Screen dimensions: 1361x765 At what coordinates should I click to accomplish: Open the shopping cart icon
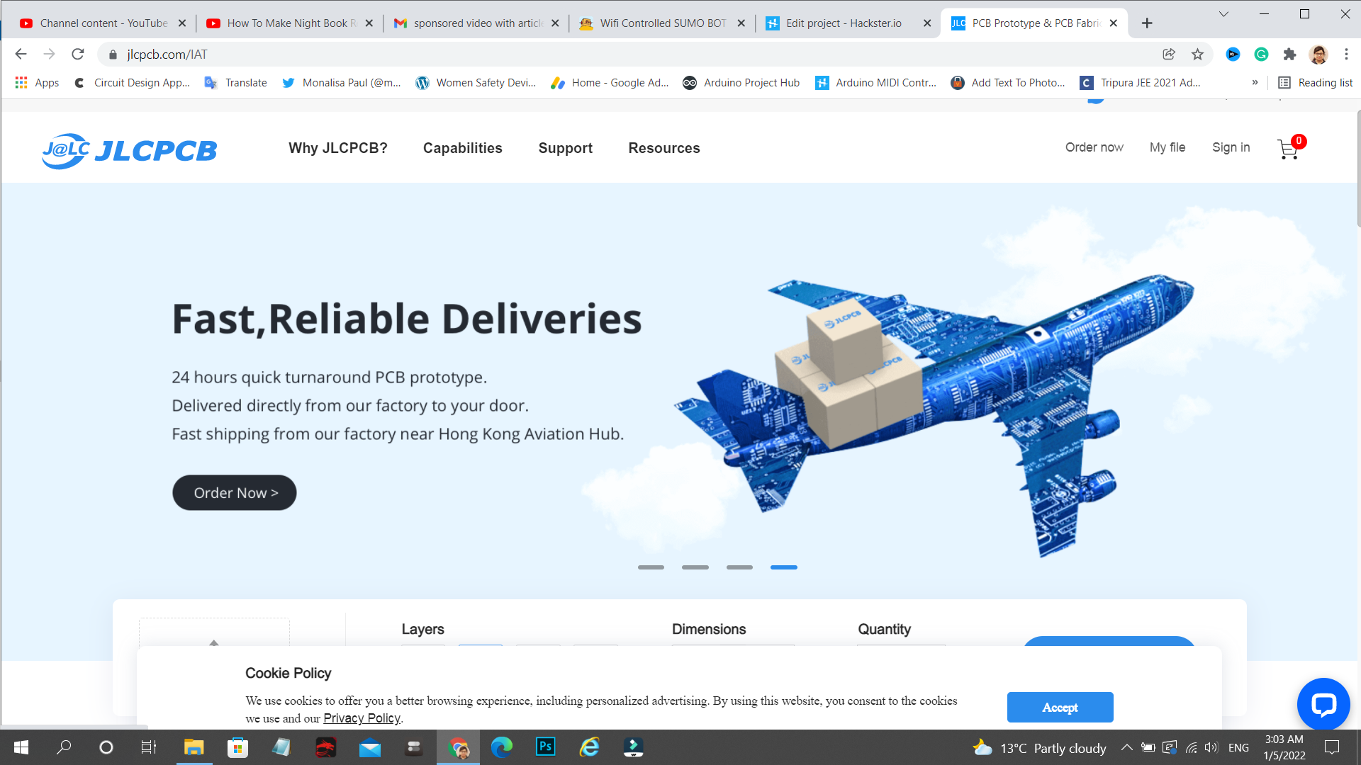point(1288,149)
